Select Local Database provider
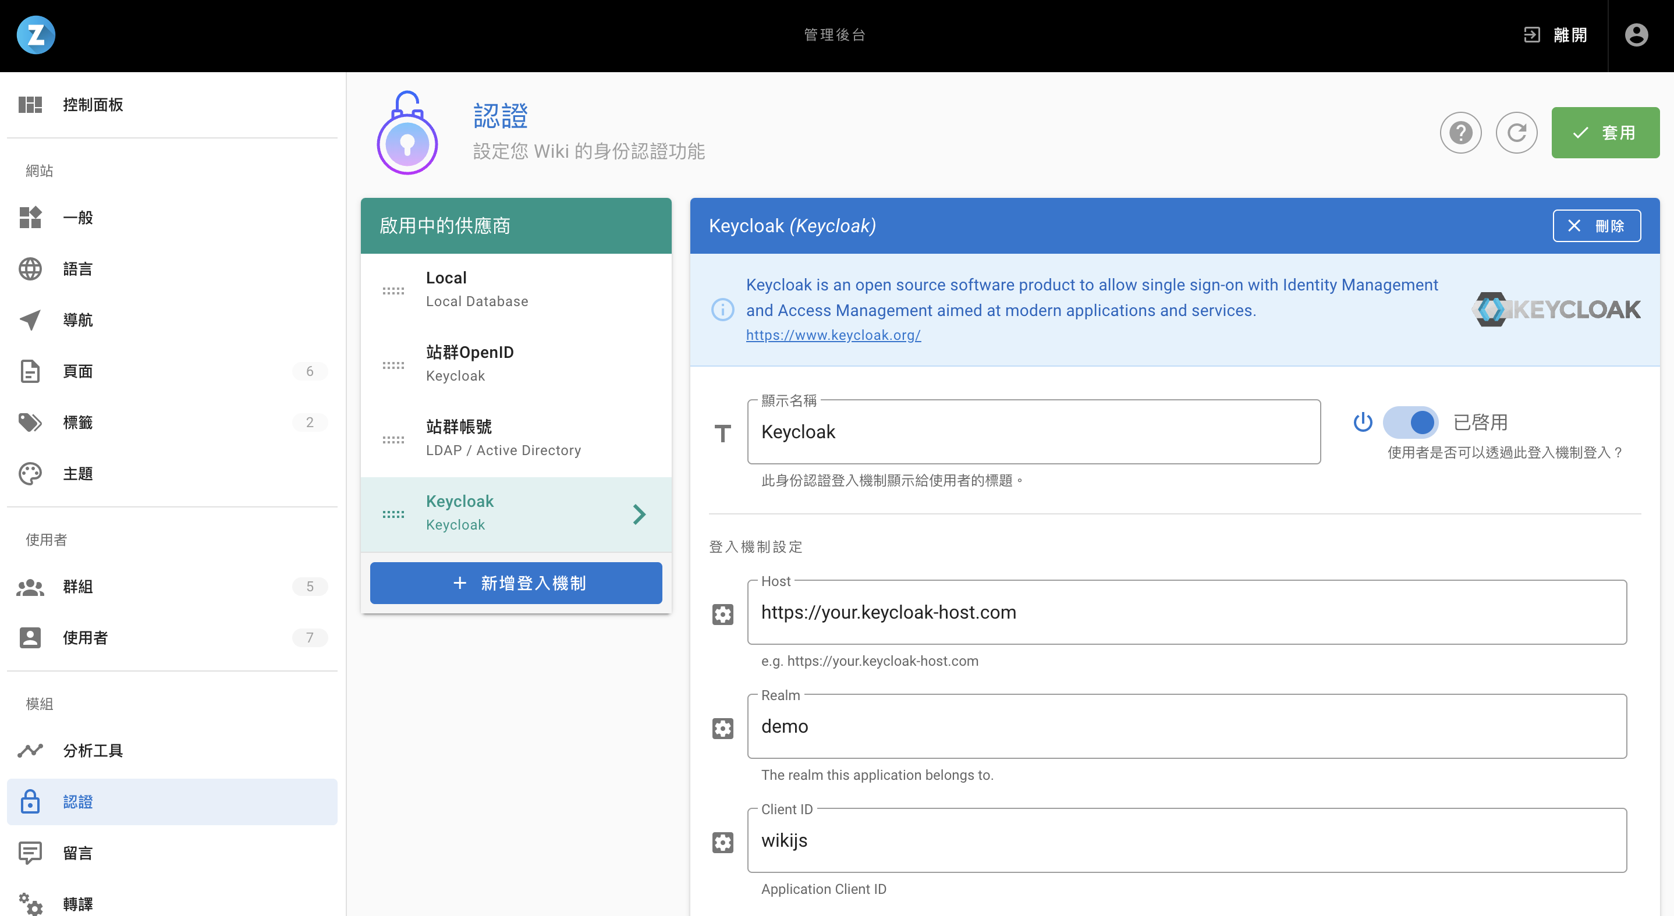1674x916 pixels. click(x=516, y=290)
